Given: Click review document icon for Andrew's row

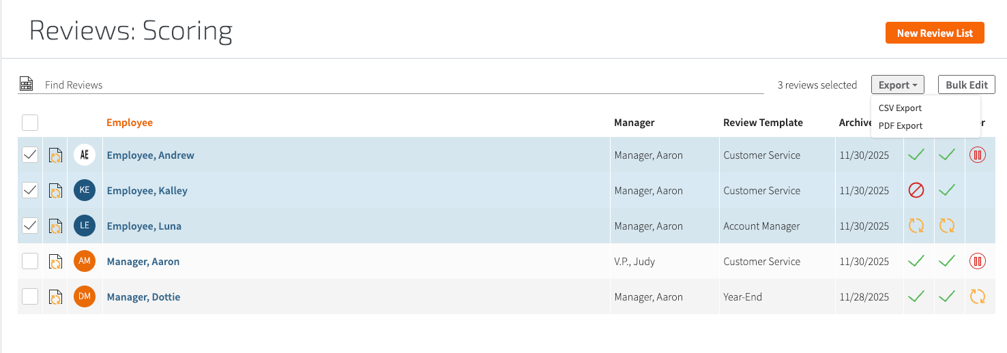Looking at the screenshot, I should pyautogui.click(x=55, y=155).
